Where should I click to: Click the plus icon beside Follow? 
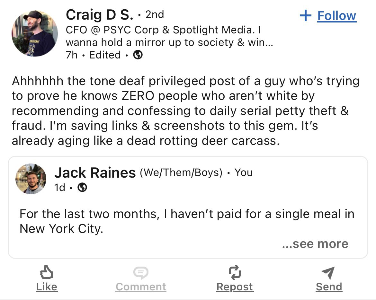[306, 15]
